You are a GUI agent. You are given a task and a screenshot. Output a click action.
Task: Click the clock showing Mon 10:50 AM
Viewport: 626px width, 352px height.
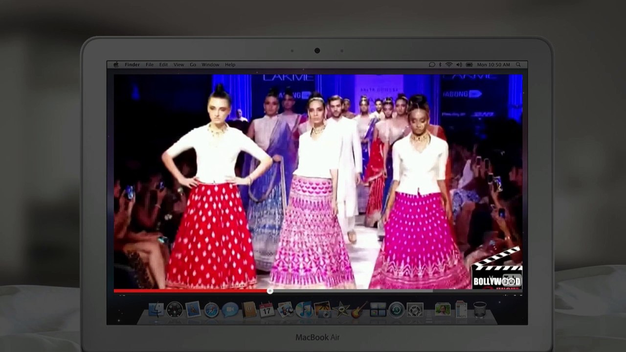493,65
